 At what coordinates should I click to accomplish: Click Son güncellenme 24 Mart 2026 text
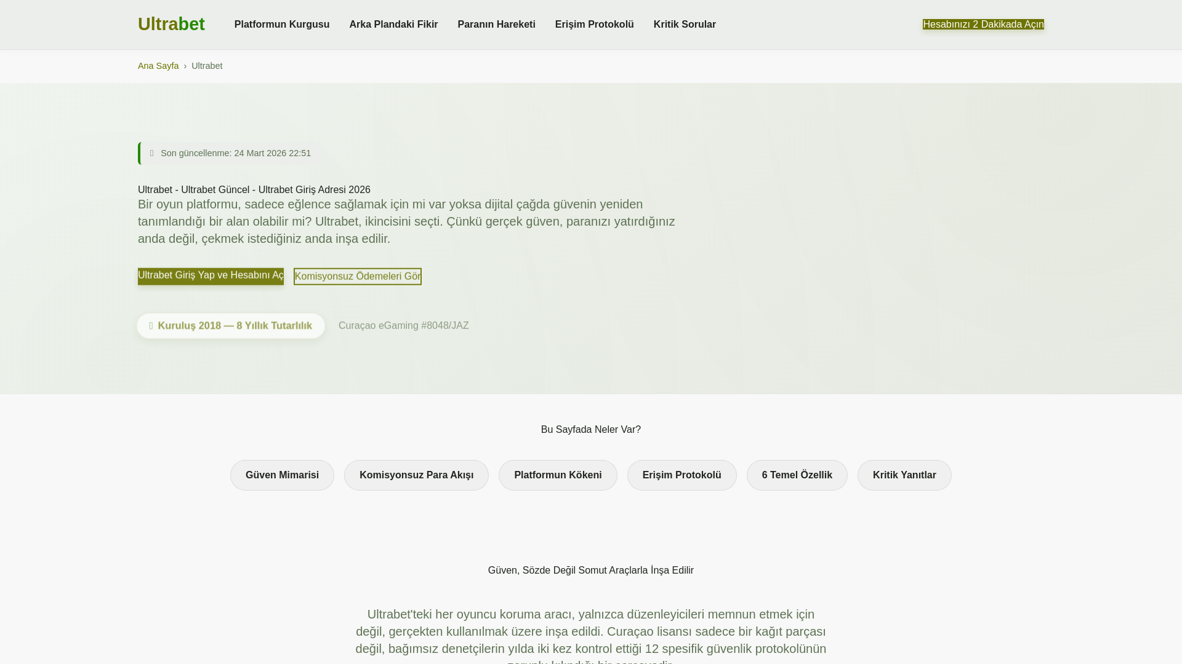[236, 153]
